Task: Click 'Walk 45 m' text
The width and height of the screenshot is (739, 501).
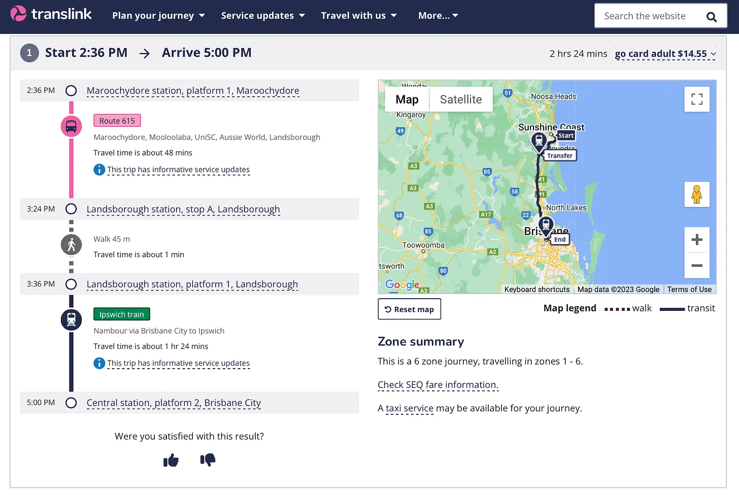Action: pos(112,239)
